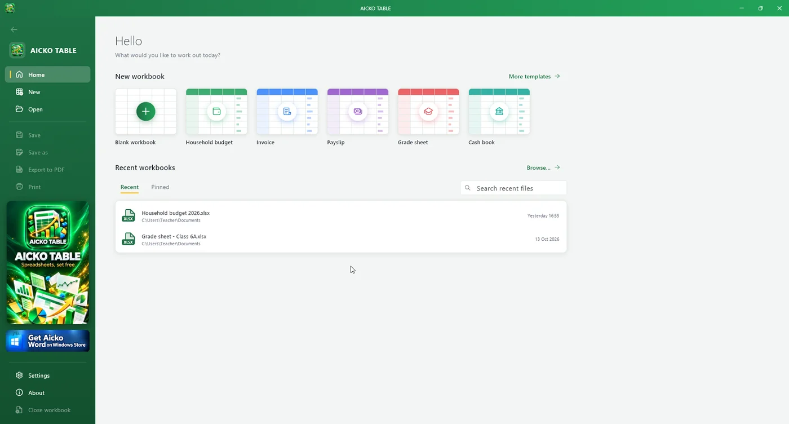789x424 pixels.
Task: Select New in the sidebar
Action: 48,92
